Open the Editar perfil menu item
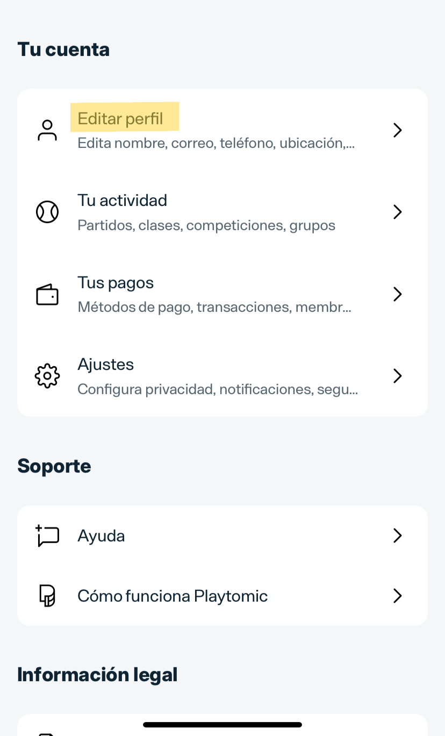445x736 pixels. [x=120, y=118]
